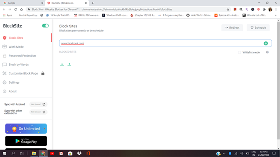The width and height of the screenshot is (280, 157).
Task: Open the R Programming Bas... bookmark
Action: click(x=171, y=15)
